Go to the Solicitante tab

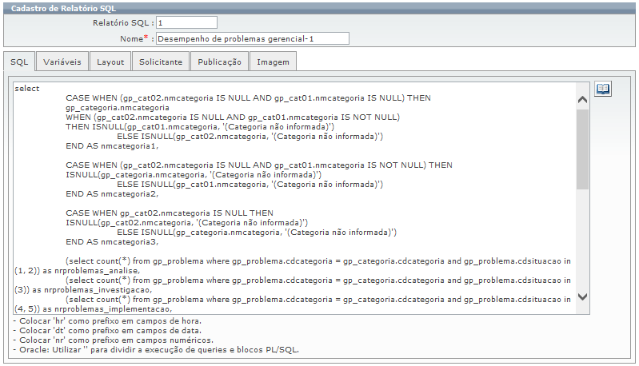coord(161,62)
